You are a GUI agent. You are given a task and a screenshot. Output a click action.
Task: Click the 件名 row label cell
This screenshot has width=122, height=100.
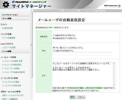44,51
